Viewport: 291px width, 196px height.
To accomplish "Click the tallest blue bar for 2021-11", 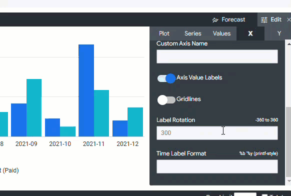I will point(86,90).
